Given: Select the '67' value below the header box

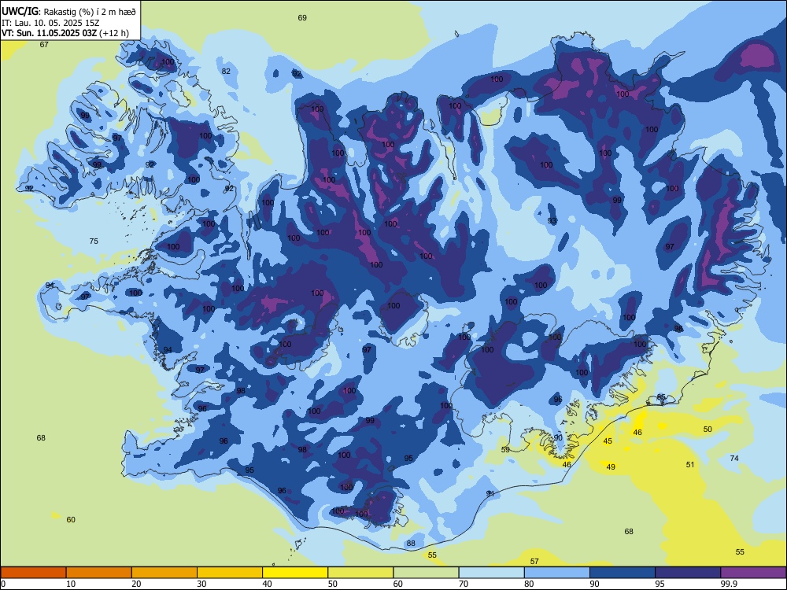Looking at the screenshot, I should tap(44, 44).
